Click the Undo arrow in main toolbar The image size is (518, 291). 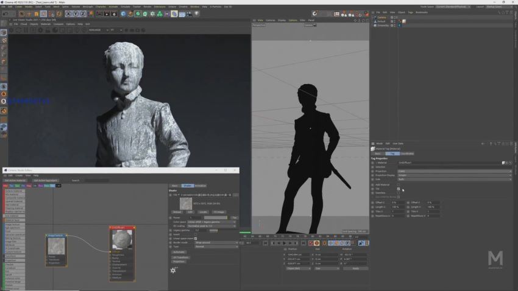pos(5,14)
